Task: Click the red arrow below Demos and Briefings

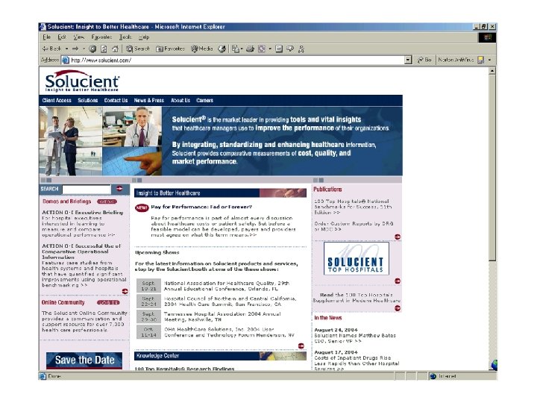Action: pos(125,291)
